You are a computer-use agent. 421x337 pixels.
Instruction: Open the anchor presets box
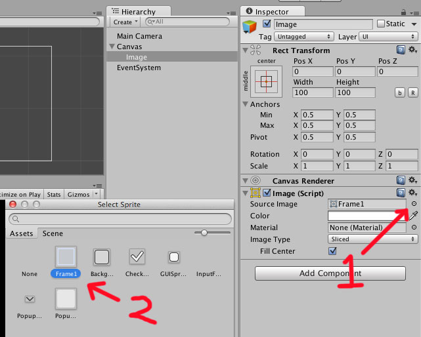coord(266,81)
